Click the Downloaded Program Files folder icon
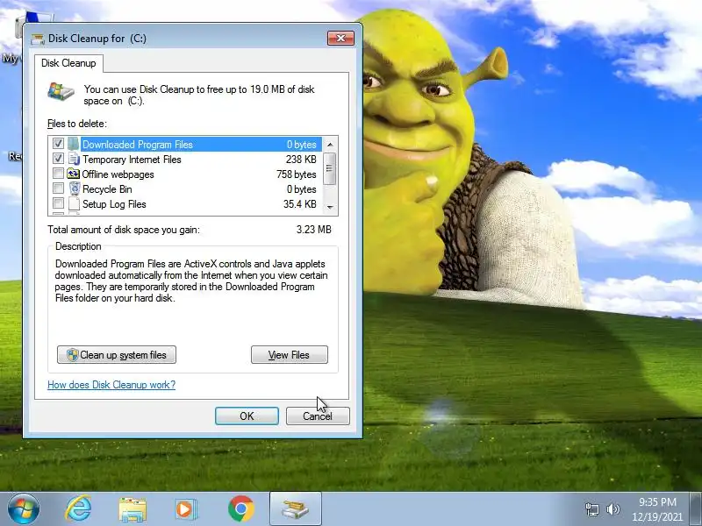Image resolution: width=702 pixels, height=526 pixels. click(x=74, y=144)
